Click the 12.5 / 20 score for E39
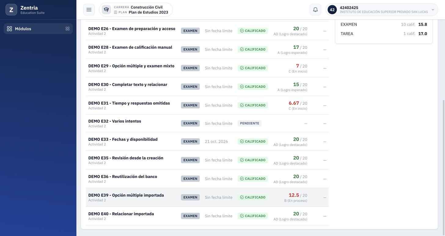This screenshot has width=445, height=236. (x=298, y=195)
